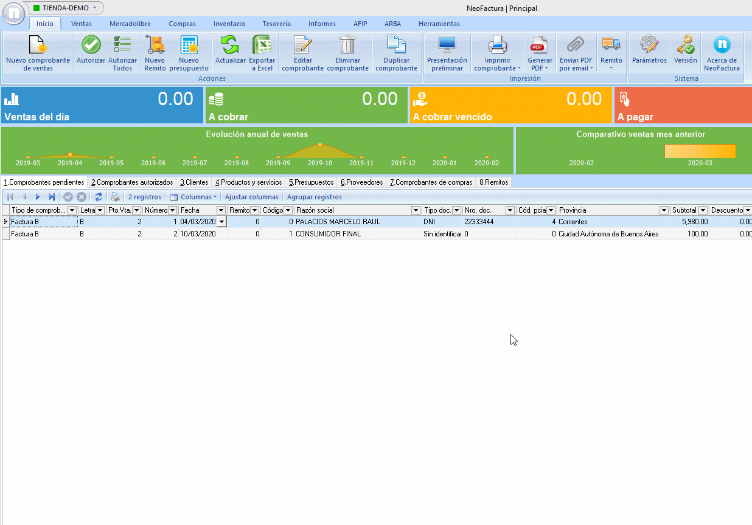Screen dimensions: 752x525
Task: Click the green Autorizar checkmark icon
Action: coord(91,46)
